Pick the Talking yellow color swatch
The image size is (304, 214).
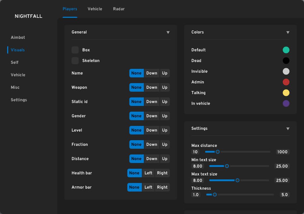(286, 93)
